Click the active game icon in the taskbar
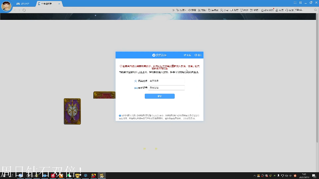The width and height of the screenshot is (319, 179). pyautogui.click(x=102, y=176)
